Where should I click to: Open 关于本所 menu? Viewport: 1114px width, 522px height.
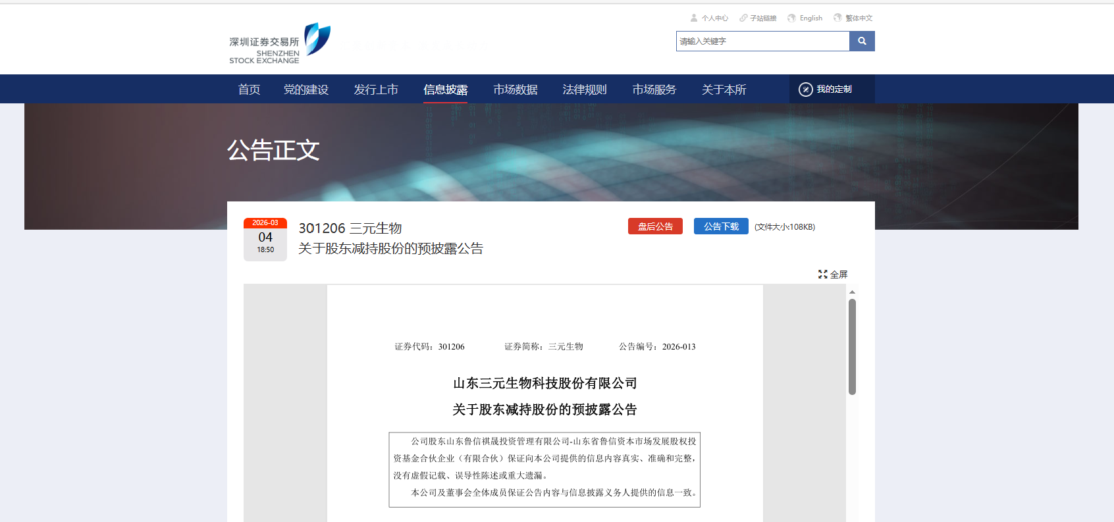coord(724,90)
